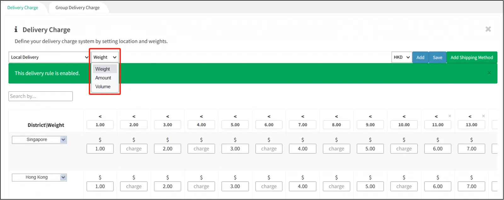The width and height of the screenshot is (504, 200).
Task: Click the 1.00 weight threshold field
Action: tap(100, 125)
